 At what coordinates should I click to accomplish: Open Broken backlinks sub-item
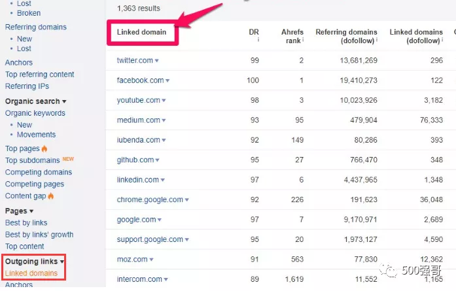pyautogui.click(x=29, y=13)
